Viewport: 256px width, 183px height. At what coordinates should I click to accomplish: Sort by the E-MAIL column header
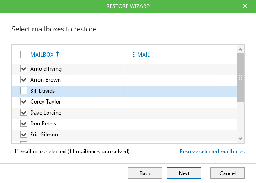pos(141,55)
